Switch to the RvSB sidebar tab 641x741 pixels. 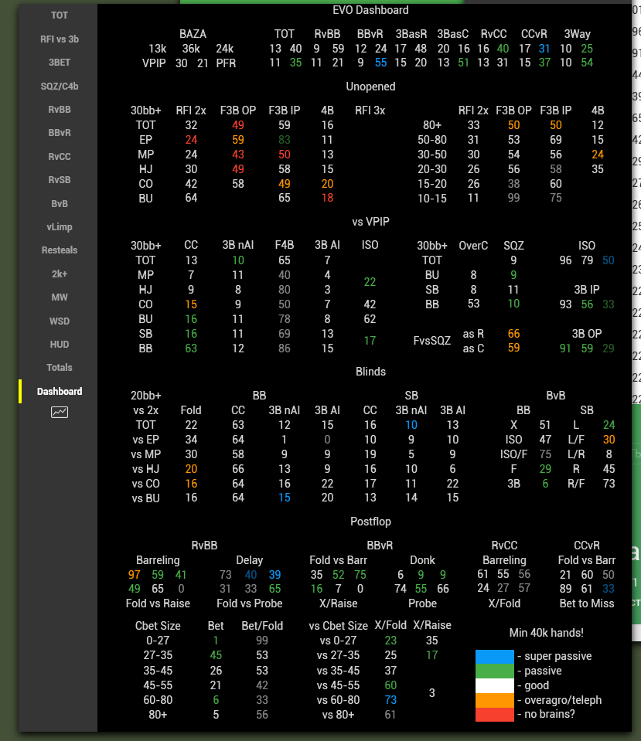[x=59, y=179]
